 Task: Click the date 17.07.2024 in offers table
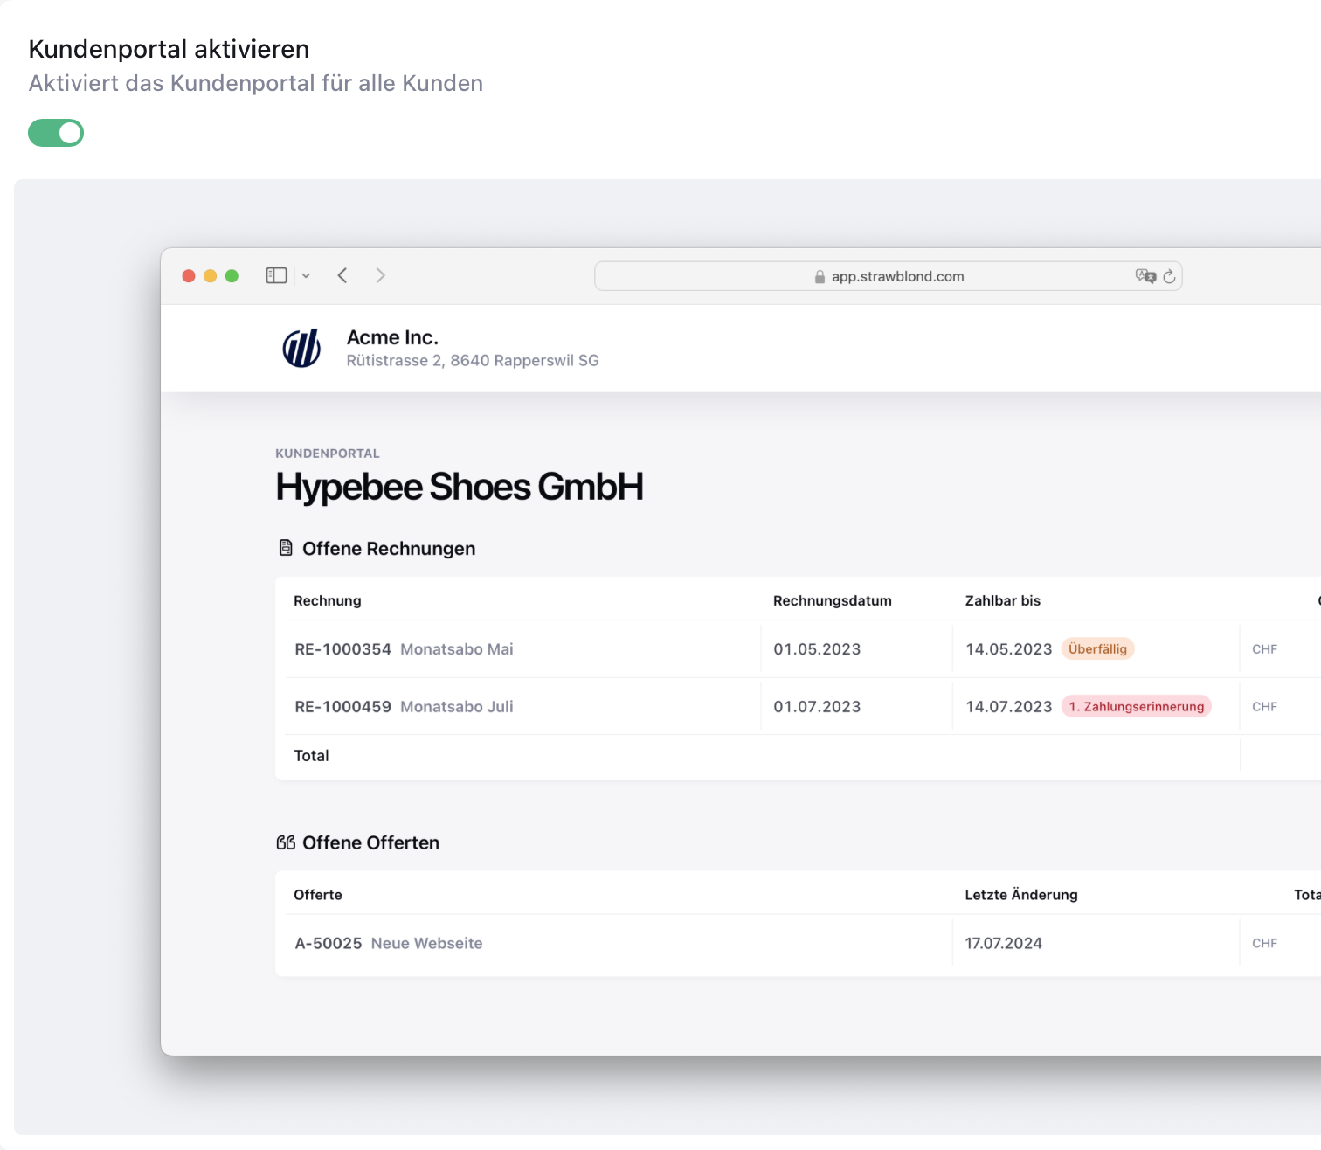click(x=1004, y=944)
